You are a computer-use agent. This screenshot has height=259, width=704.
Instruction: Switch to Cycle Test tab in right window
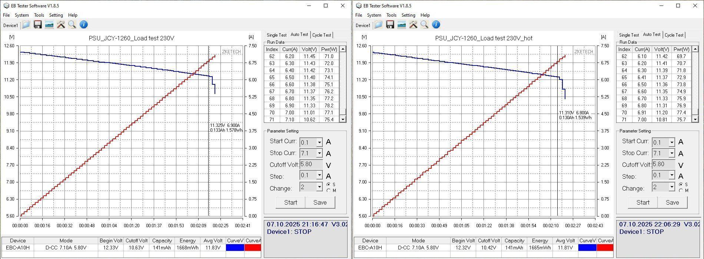[x=674, y=35]
